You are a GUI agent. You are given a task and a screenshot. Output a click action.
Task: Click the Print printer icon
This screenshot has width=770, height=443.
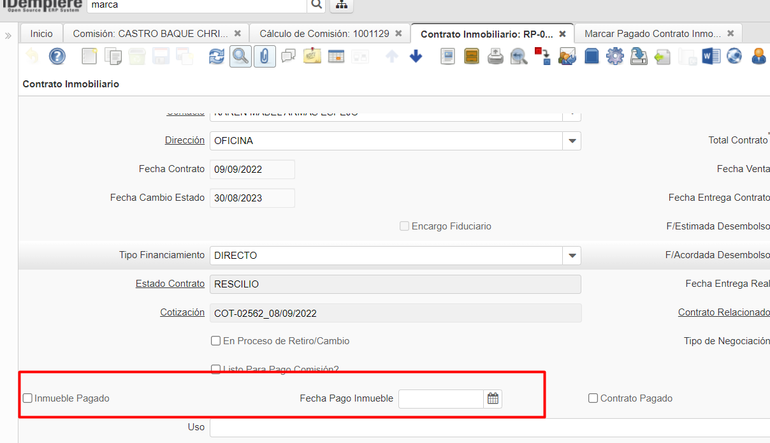495,57
